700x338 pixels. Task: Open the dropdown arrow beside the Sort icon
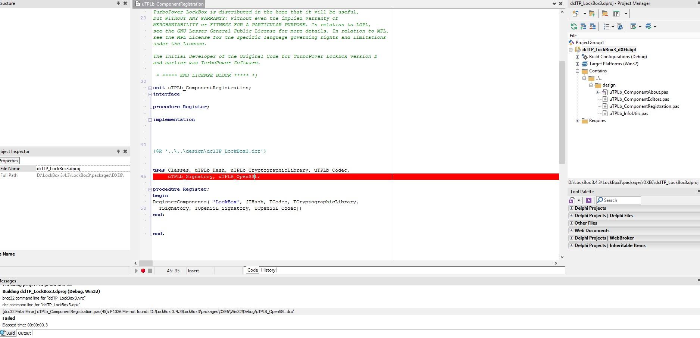tap(613, 27)
